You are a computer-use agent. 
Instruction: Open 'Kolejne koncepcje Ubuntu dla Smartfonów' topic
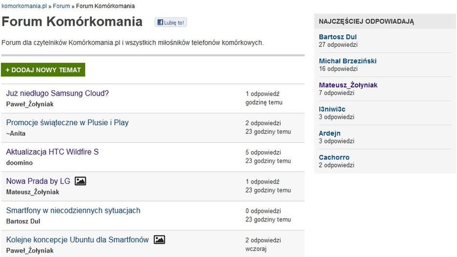(x=77, y=239)
